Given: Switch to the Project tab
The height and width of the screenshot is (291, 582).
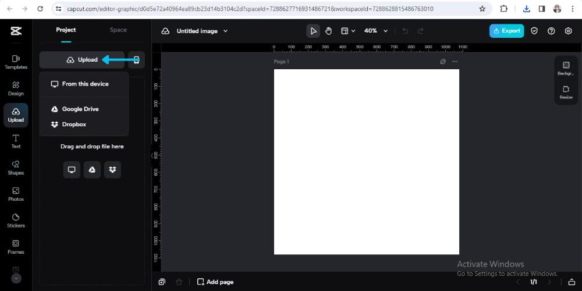Looking at the screenshot, I should tap(66, 30).
